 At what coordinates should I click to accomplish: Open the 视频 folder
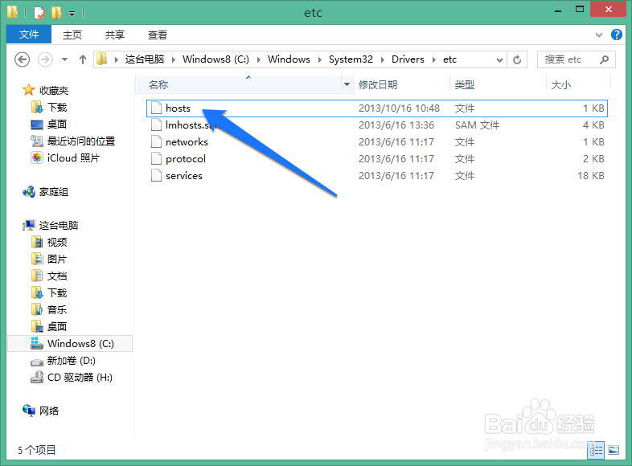coord(49,242)
